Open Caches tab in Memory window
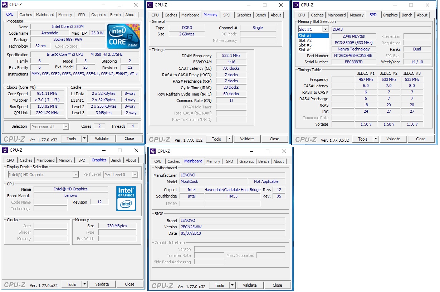Image resolution: width=440 pixels, height=292 pixels. click(171, 15)
